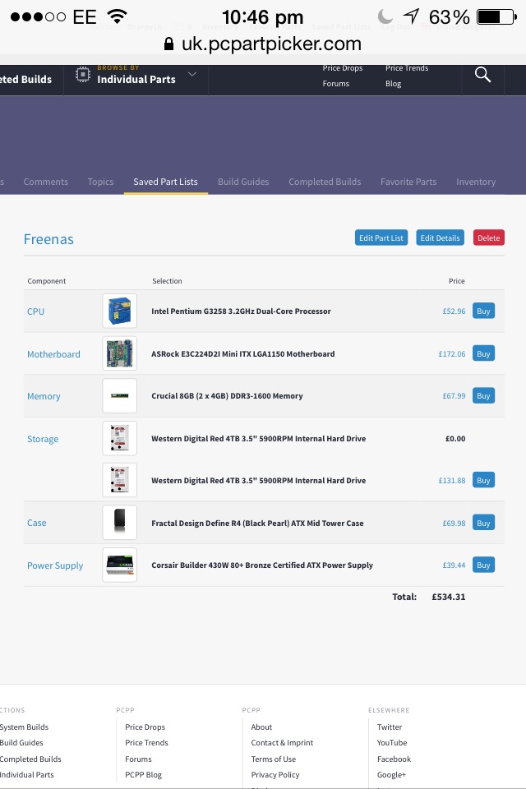The width and height of the screenshot is (526, 789).
Task: Click the £39.44 price link
Action: pyautogui.click(x=454, y=565)
